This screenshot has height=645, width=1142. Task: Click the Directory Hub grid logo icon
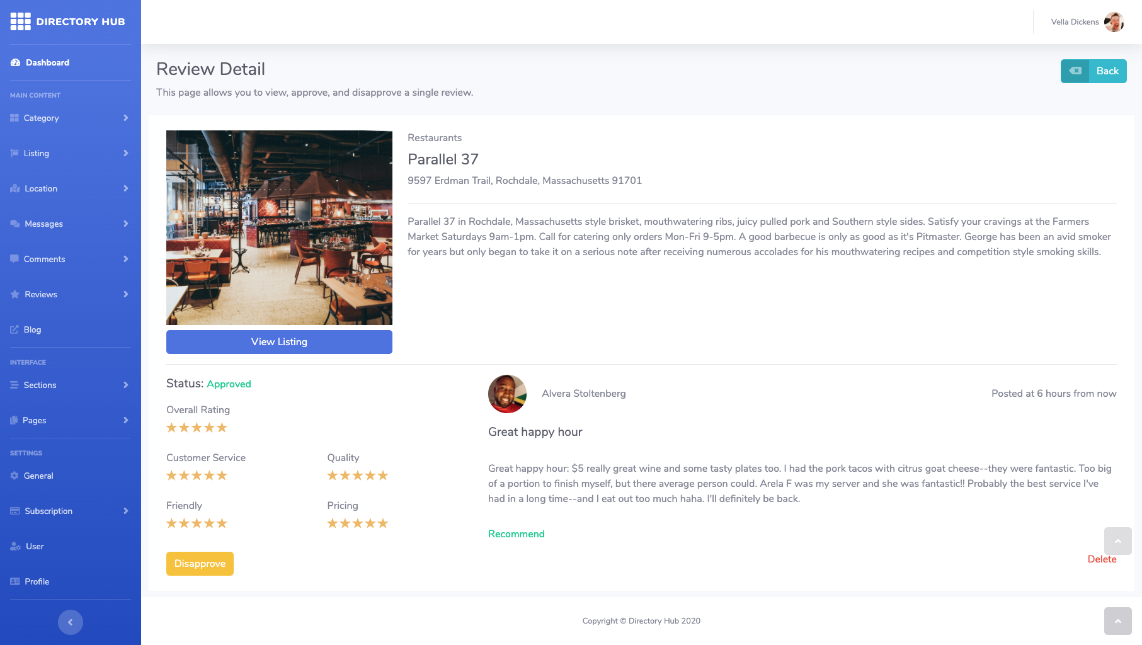(x=20, y=21)
